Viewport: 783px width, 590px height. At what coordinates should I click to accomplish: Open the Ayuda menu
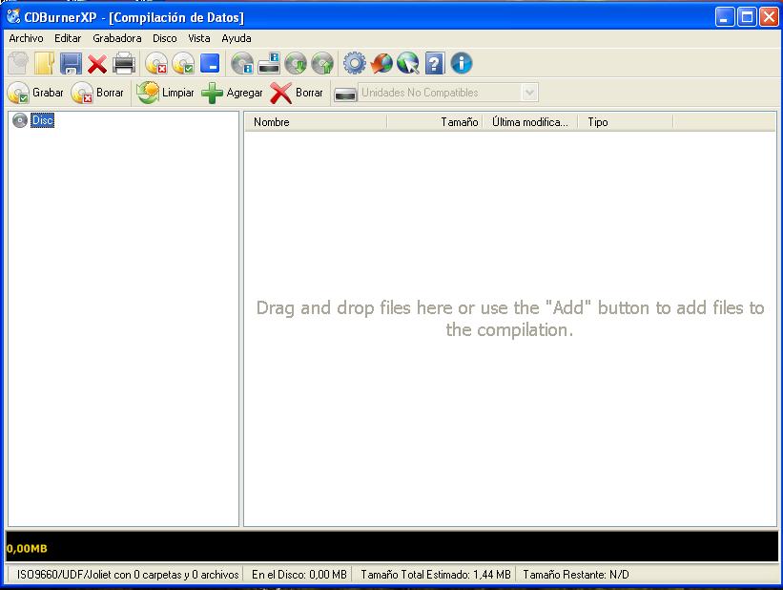click(x=237, y=38)
